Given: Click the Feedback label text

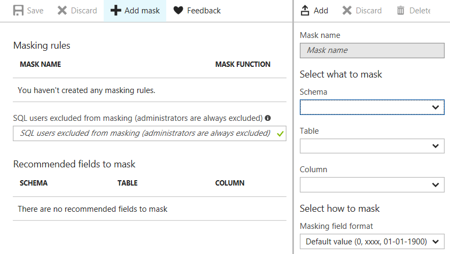Looking at the screenshot, I should click(x=204, y=11).
